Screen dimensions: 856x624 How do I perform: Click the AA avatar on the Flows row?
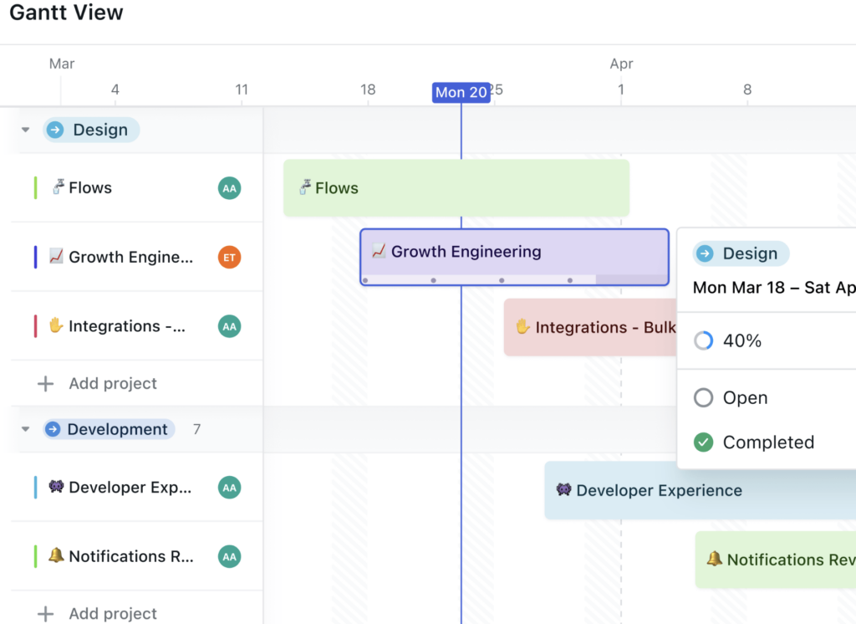[229, 188]
